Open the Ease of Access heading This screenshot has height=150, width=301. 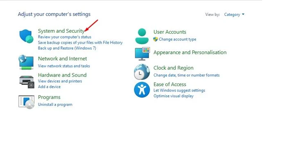pyautogui.click(x=170, y=84)
